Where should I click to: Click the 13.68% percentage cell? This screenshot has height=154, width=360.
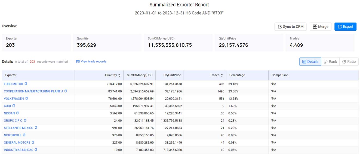pos(233,99)
